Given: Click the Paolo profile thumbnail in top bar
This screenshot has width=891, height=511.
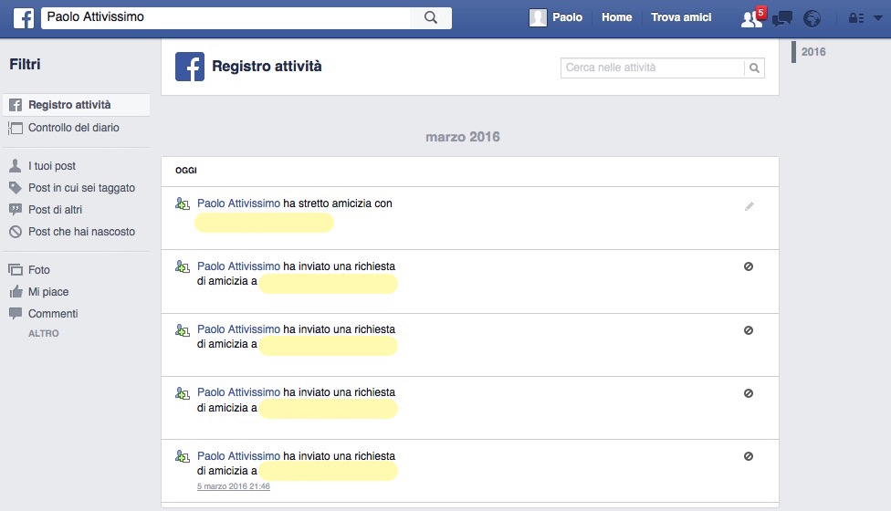Looking at the screenshot, I should click(x=538, y=18).
